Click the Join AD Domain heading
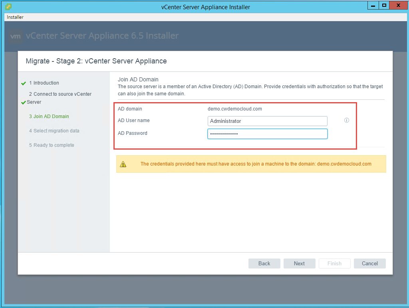This screenshot has width=409, height=308. click(138, 79)
